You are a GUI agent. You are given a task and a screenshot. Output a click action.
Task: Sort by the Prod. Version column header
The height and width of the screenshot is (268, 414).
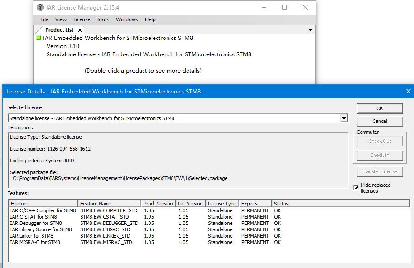[x=158, y=204]
